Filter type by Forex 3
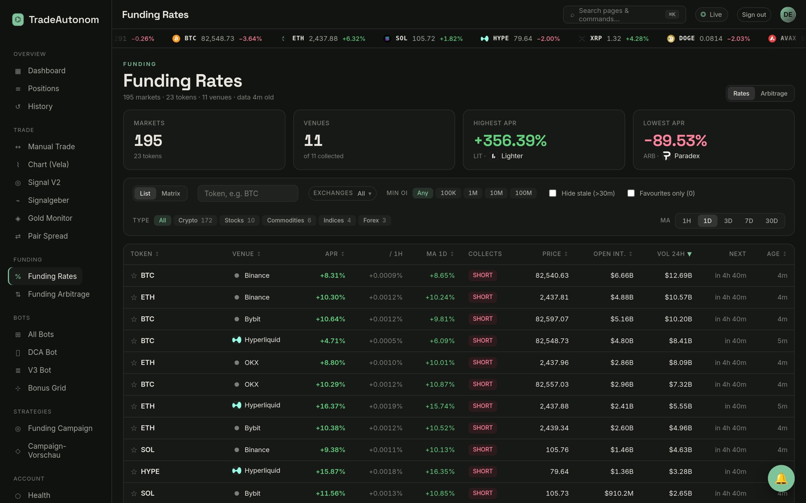The width and height of the screenshot is (806, 503). 374,220
